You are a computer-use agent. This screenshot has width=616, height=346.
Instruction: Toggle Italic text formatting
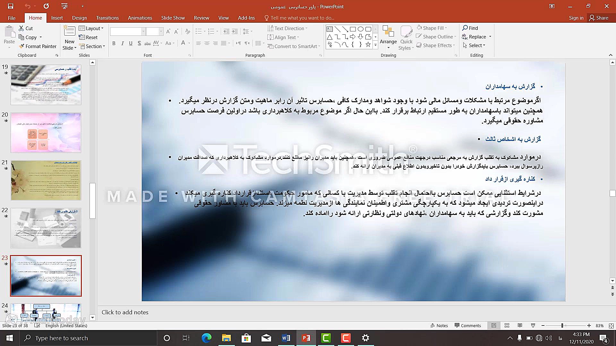[x=122, y=43]
